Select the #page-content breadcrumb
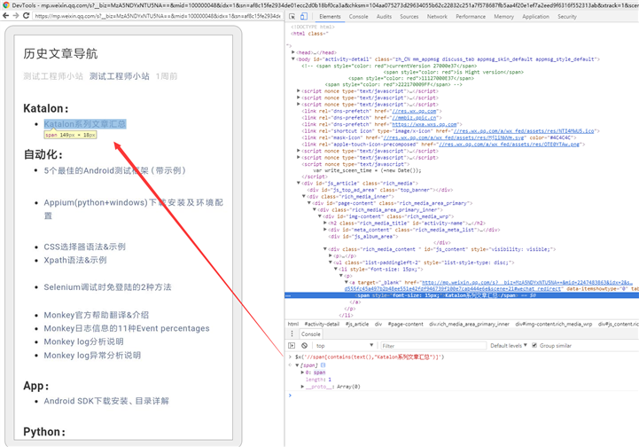The image size is (639, 447). [406, 325]
